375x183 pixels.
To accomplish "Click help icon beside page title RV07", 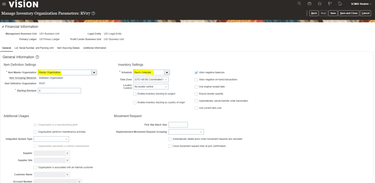I will coord(93,14).
